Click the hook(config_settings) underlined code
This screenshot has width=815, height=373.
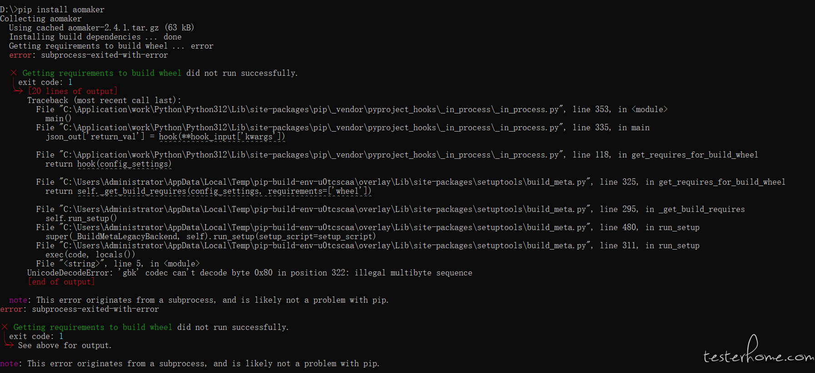(124, 164)
